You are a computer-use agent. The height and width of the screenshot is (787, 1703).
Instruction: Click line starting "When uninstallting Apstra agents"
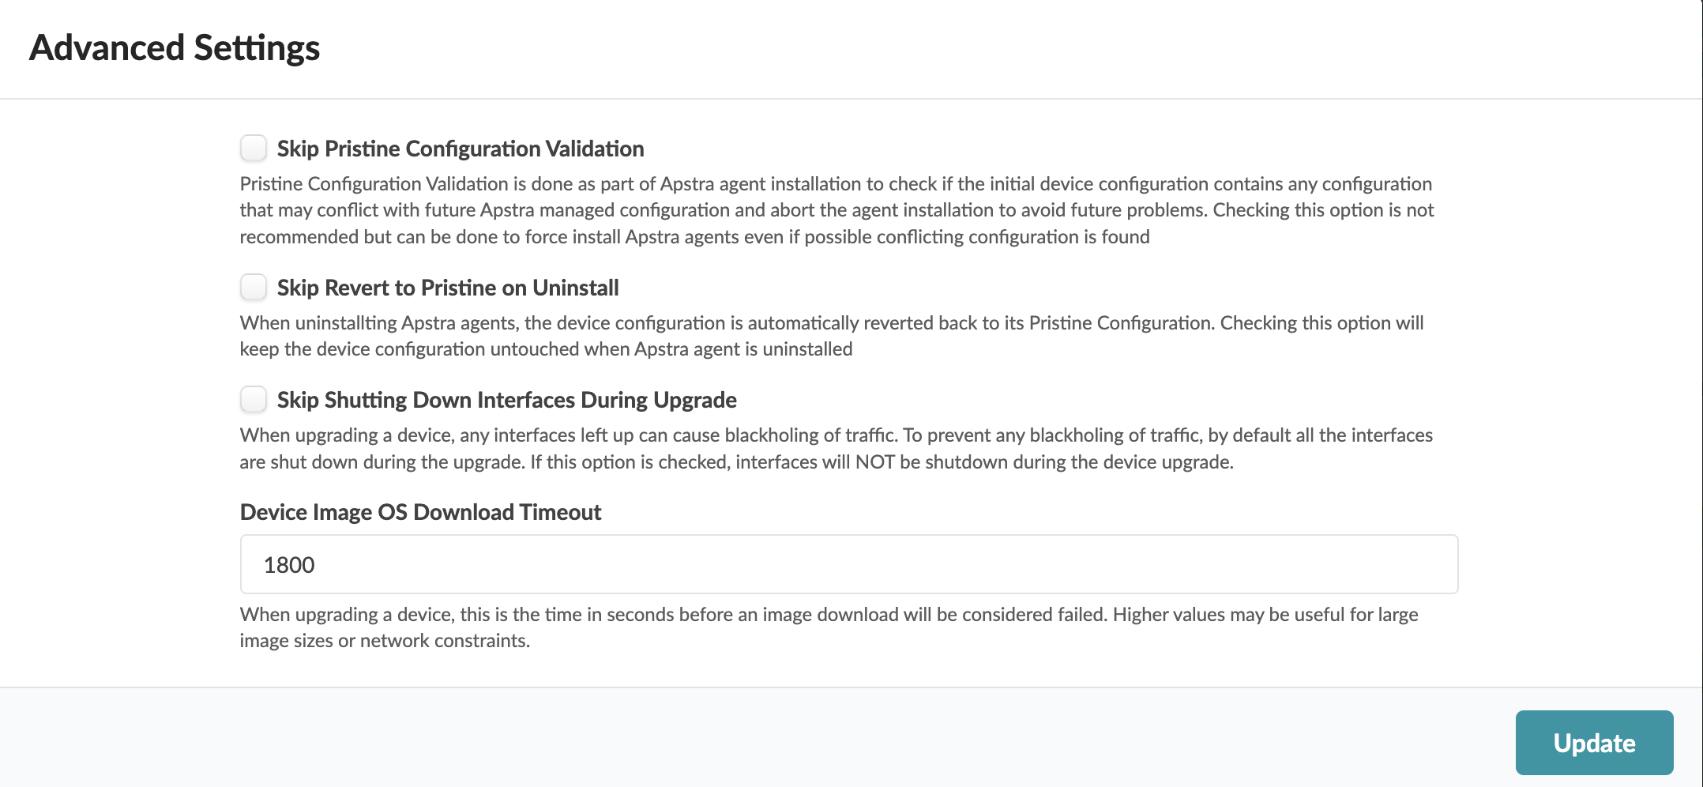[831, 322]
